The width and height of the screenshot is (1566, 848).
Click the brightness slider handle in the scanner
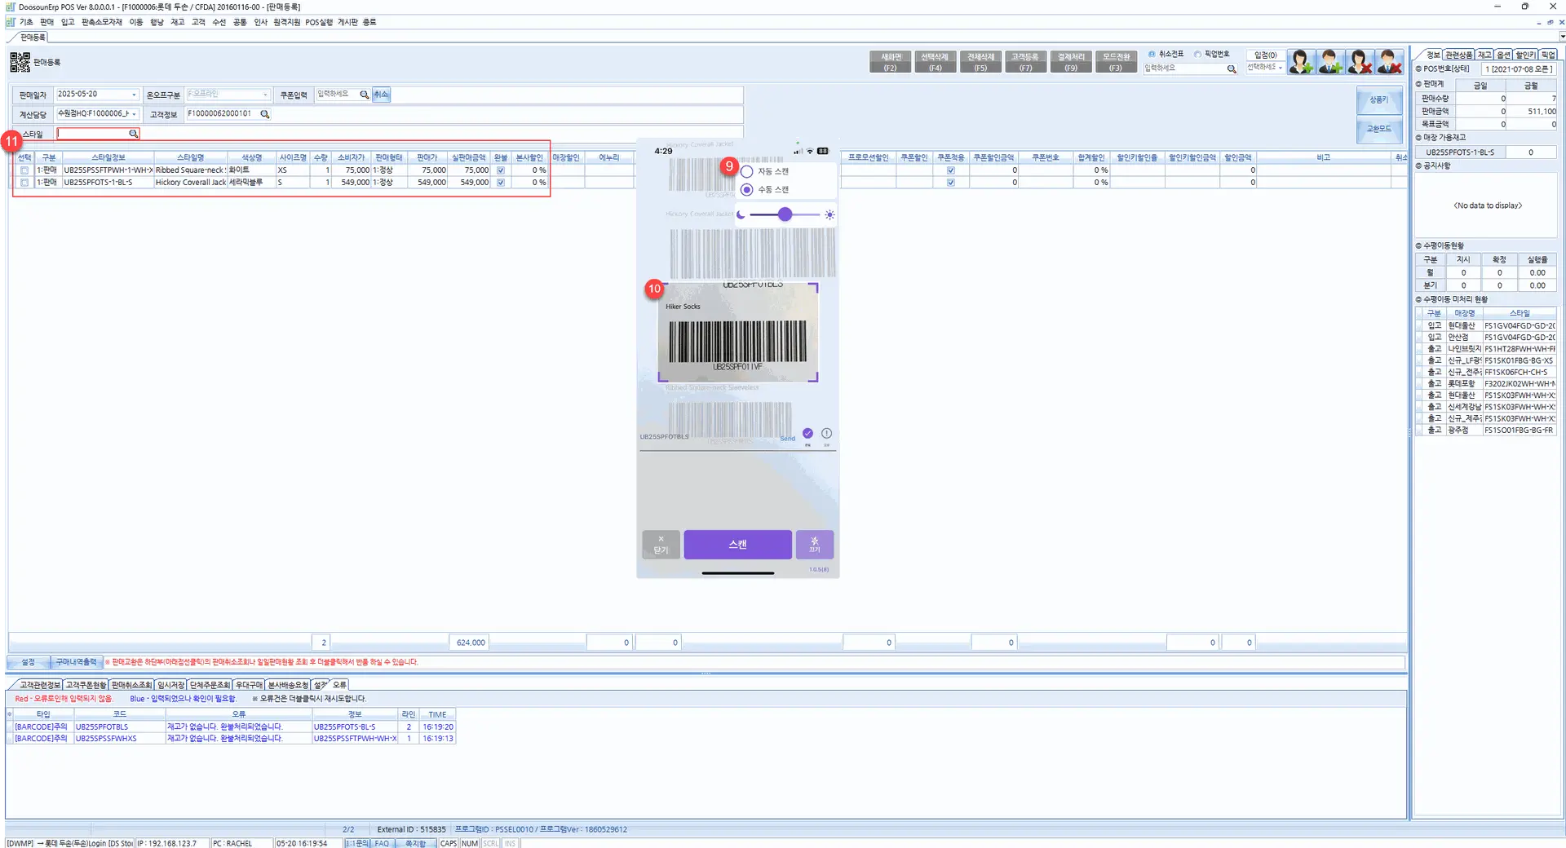coord(785,214)
